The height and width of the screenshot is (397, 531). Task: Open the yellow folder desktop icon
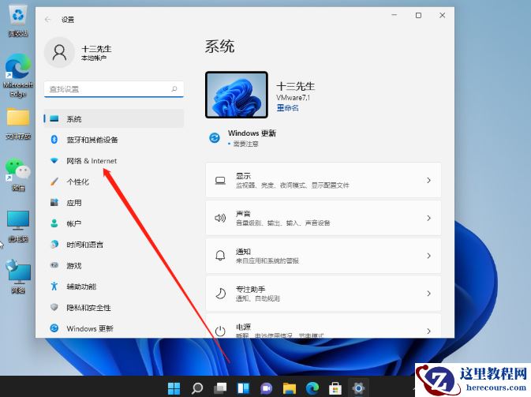(18, 124)
